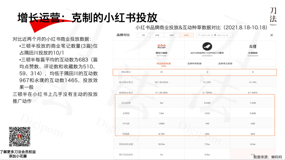Click the 149 评论数 value
Viewport: 285px width, 160px height.
coord(207,124)
